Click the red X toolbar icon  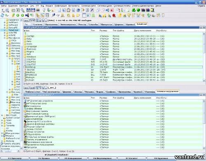click(112, 10)
